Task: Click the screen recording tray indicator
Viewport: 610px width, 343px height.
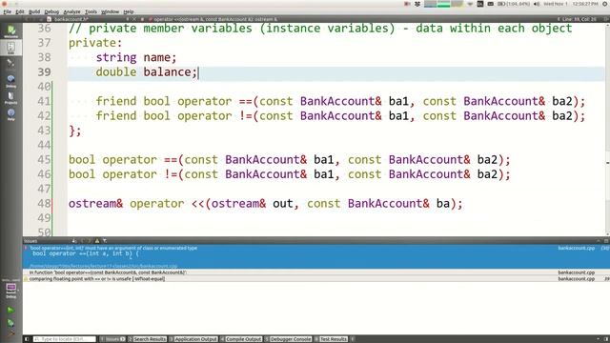Action: (407, 4)
